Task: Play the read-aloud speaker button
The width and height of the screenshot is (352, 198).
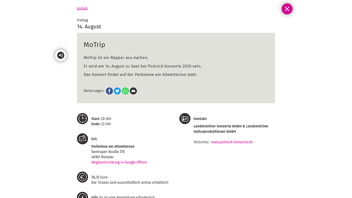Action: click(61, 55)
